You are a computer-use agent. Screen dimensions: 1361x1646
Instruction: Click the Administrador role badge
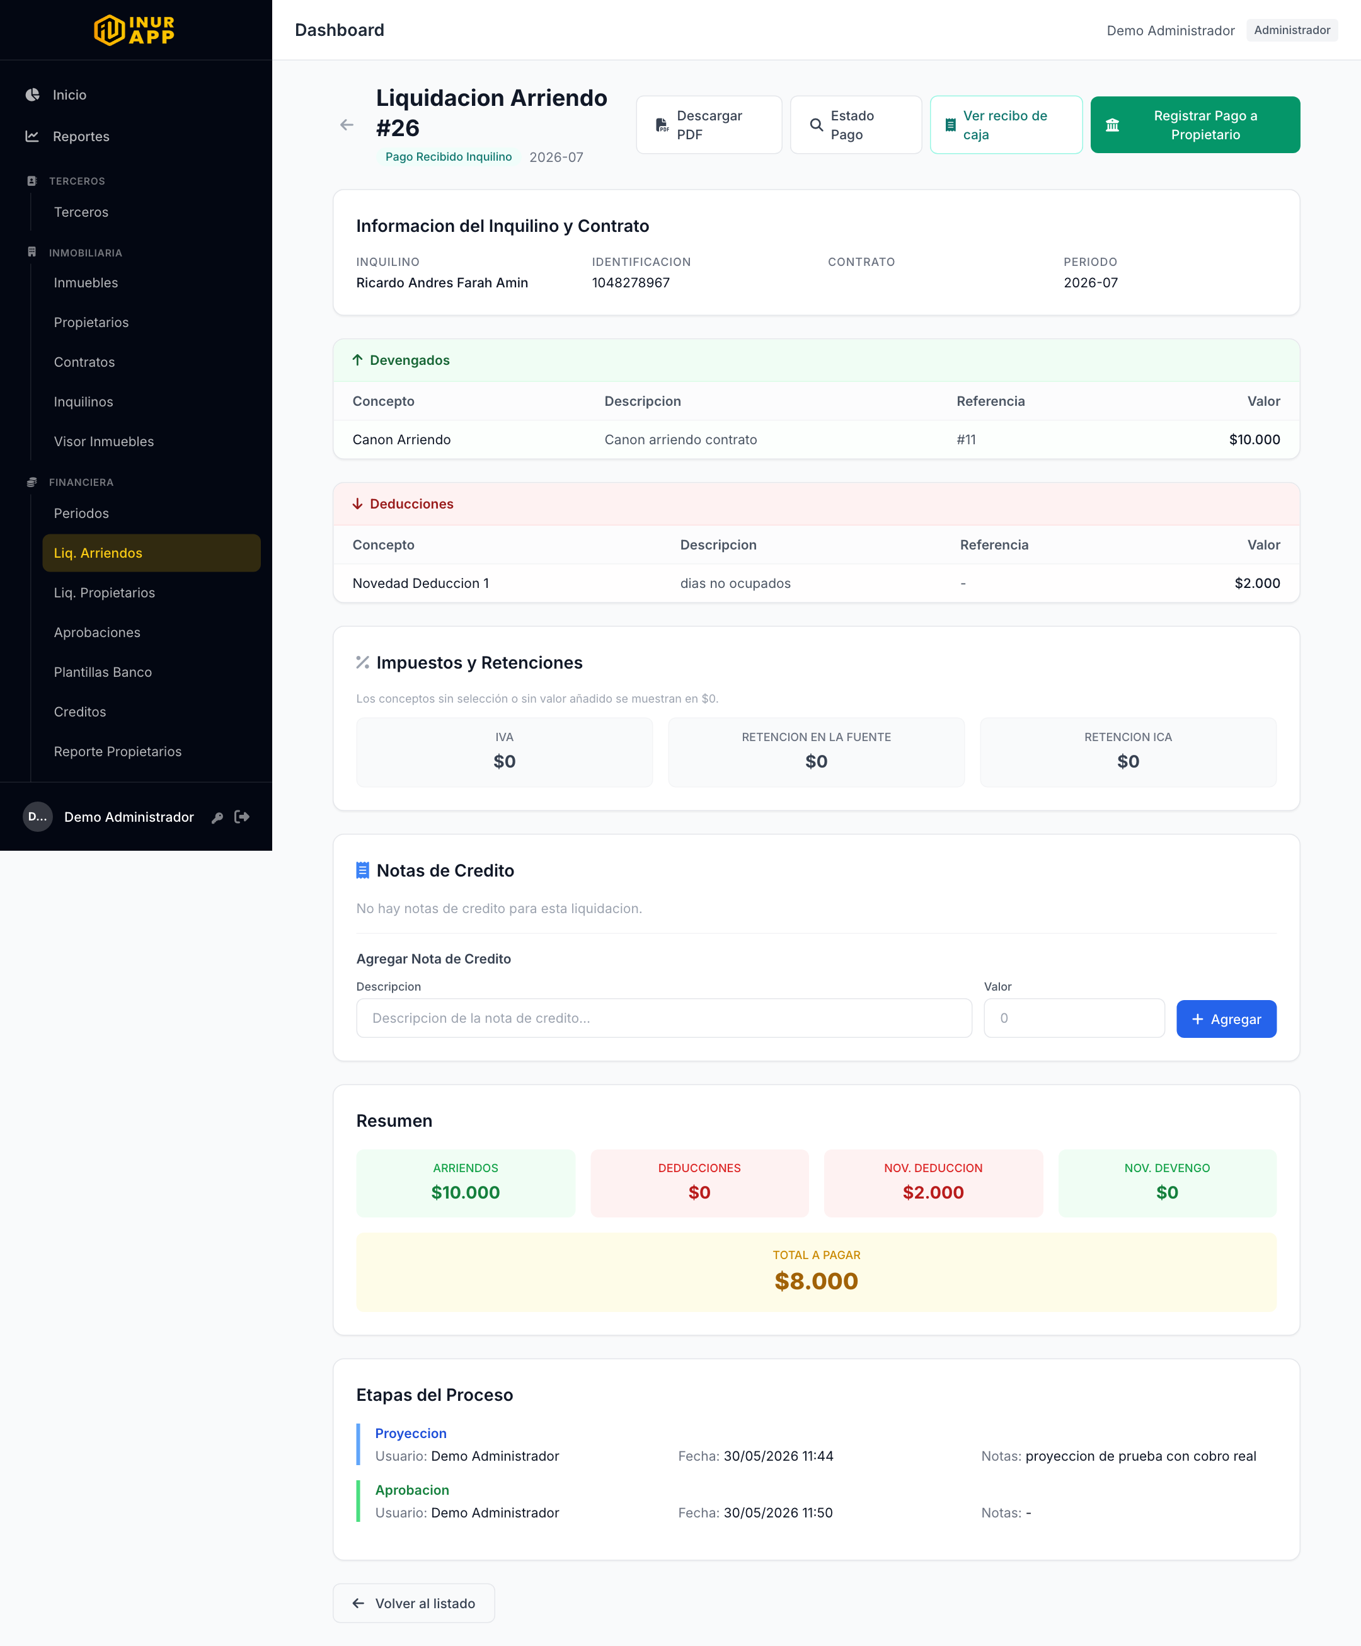pyautogui.click(x=1292, y=30)
